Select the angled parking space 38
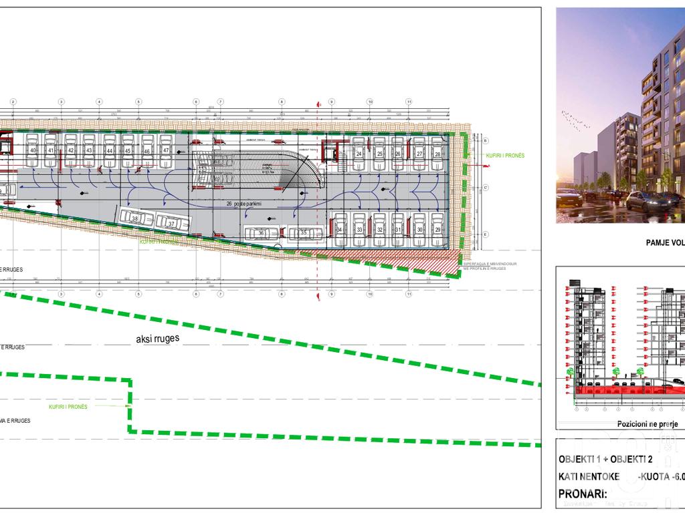Screen dimensions: 685x513 coord(136,218)
